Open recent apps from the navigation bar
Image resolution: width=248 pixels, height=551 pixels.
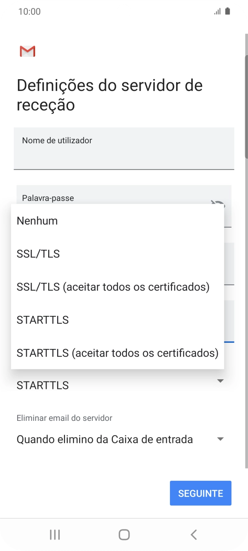[55, 535]
